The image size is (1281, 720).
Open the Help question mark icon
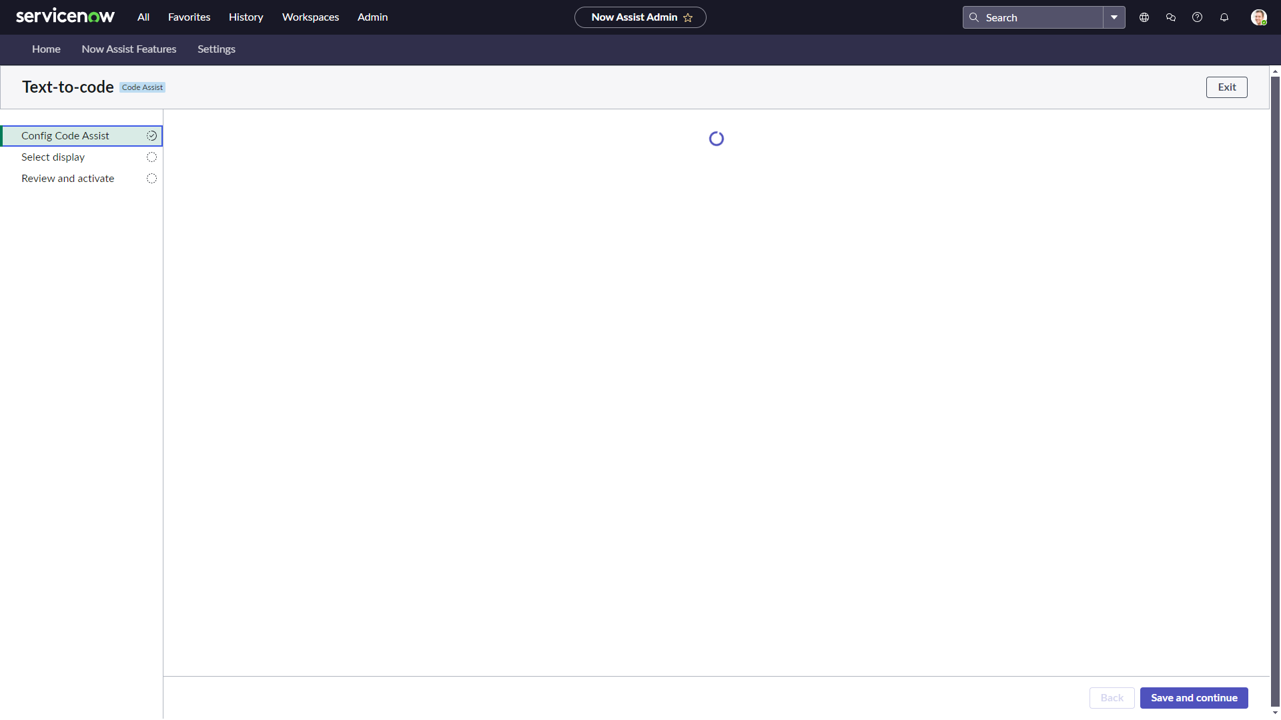tap(1198, 17)
